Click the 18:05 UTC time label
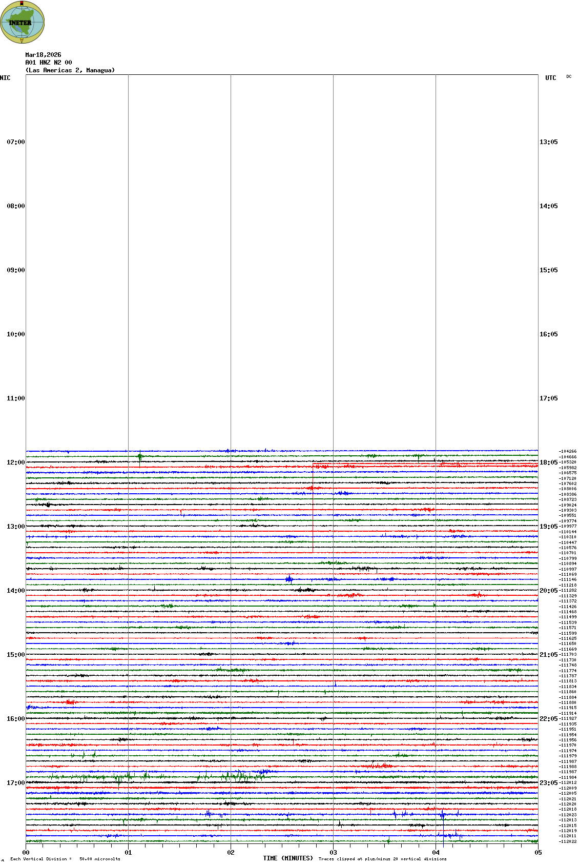The image size is (579, 866). click(548, 462)
